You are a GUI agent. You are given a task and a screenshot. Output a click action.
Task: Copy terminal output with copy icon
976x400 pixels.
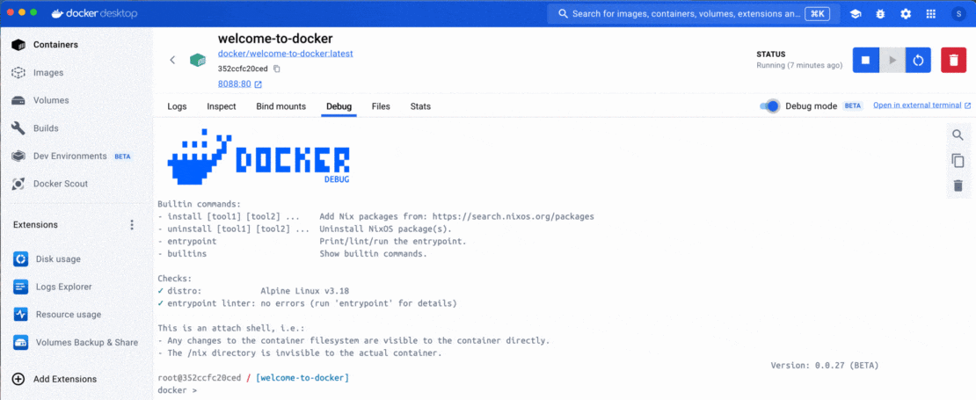point(958,161)
